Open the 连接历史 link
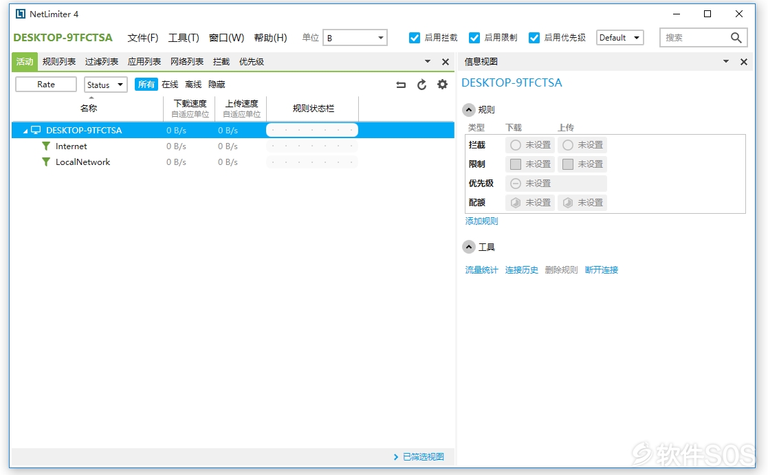 (522, 270)
